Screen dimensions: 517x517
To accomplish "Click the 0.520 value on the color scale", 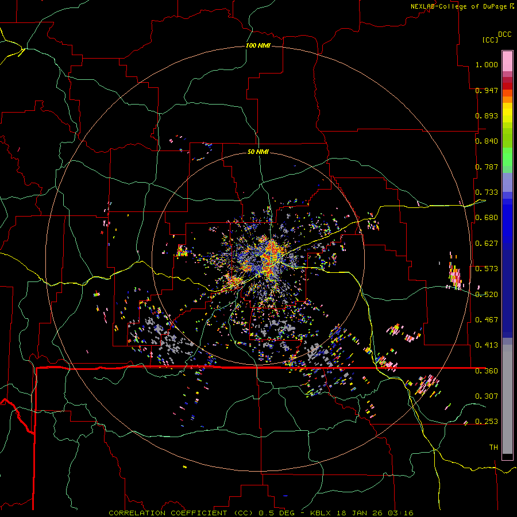I will [487, 295].
